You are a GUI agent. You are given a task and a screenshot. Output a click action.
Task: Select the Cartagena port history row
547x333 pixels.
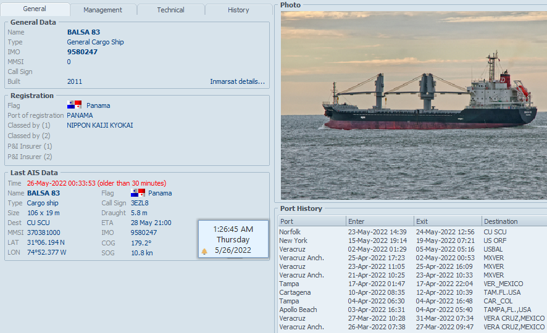(412, 292)
